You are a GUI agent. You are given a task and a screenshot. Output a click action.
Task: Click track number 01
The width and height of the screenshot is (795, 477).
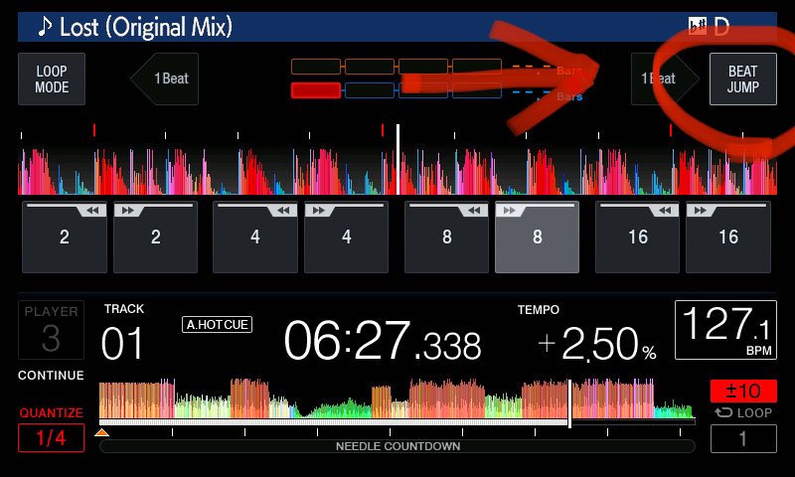(121, 343)
